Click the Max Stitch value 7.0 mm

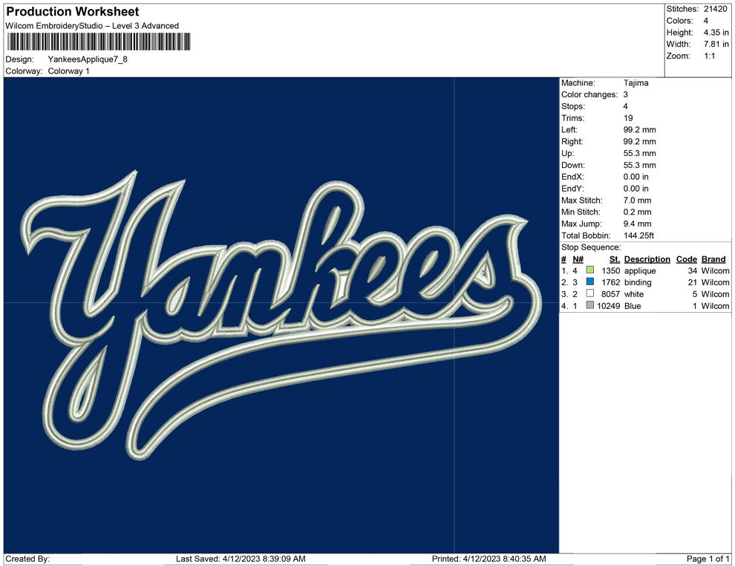click(637, 201)
